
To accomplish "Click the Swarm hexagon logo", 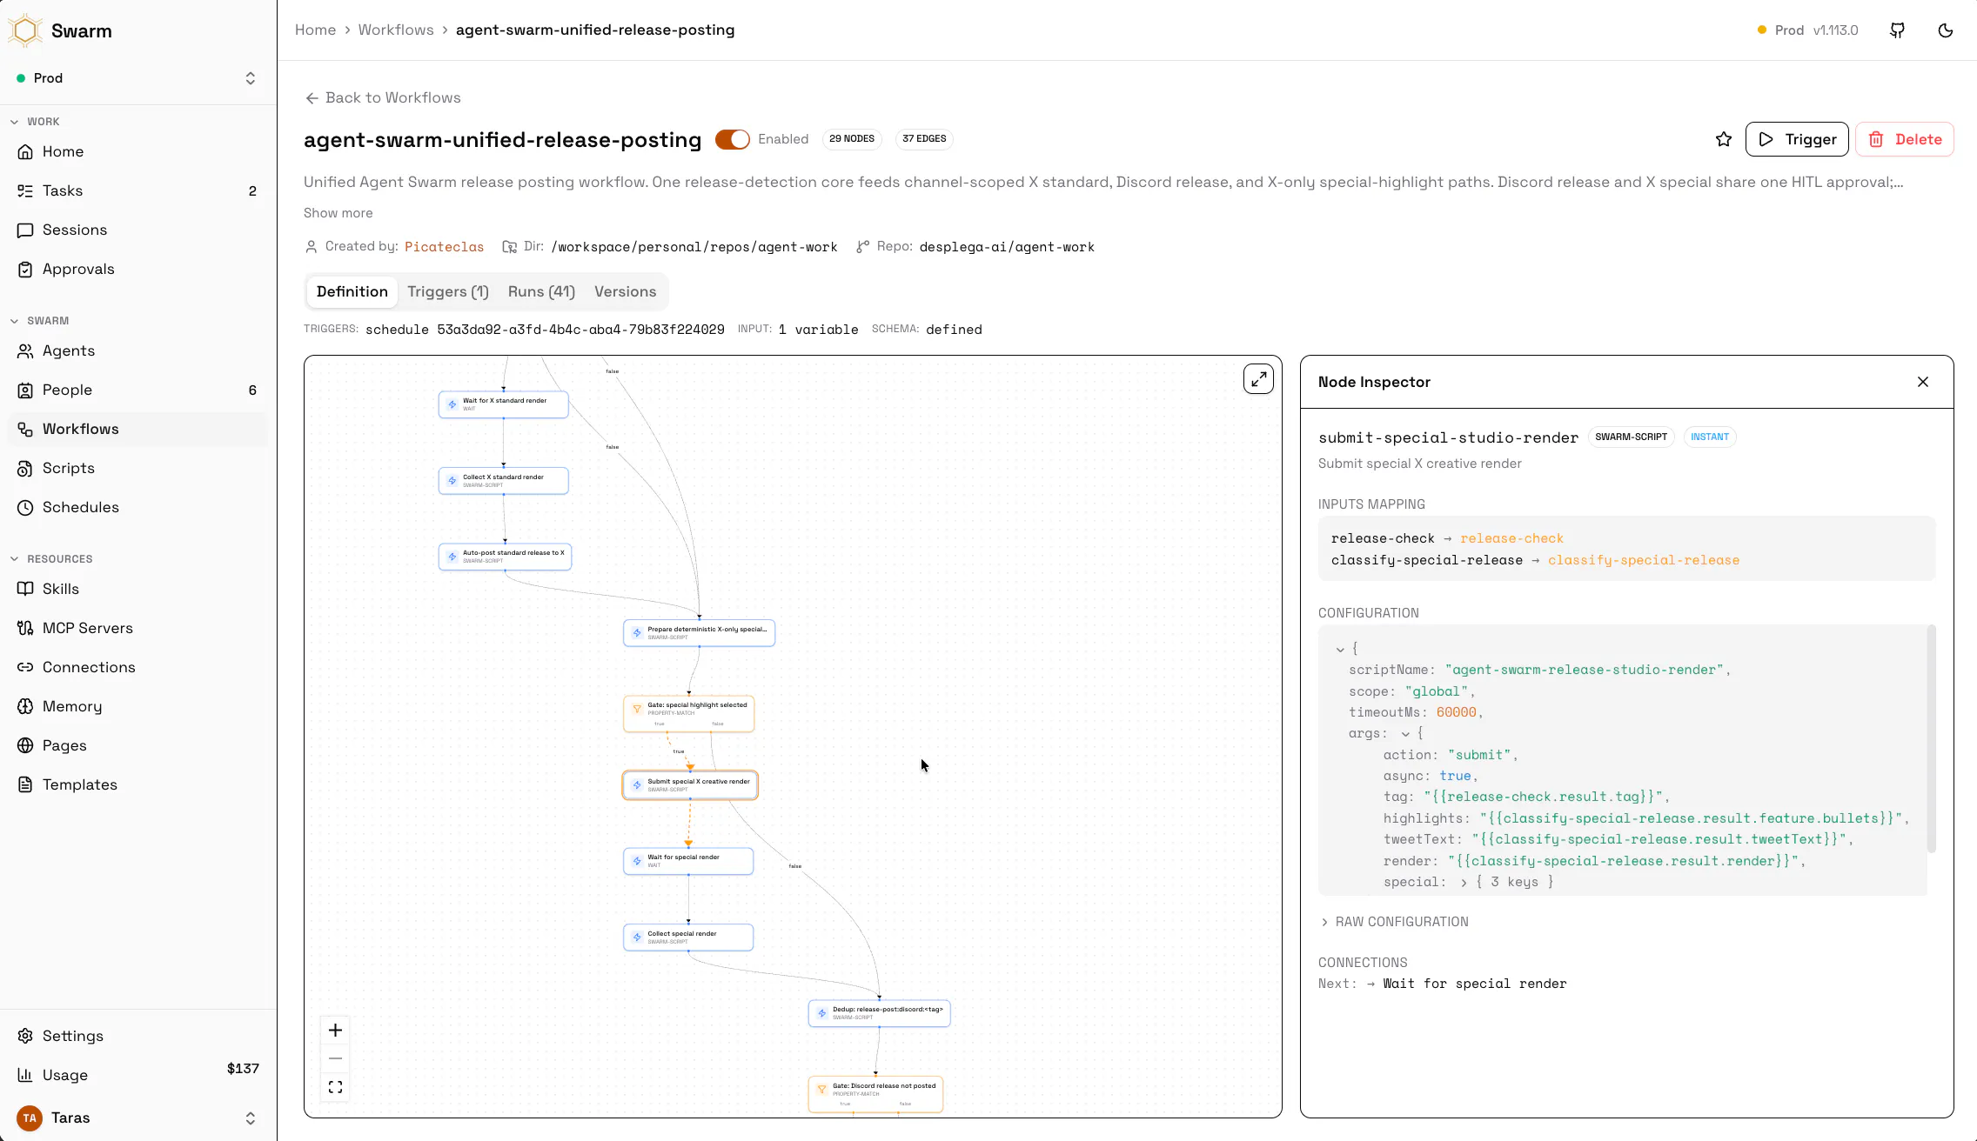I will point(25,30).
